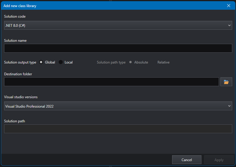Screen dimensions: 236x167
Task: Close the Add new class library dialog
Action: point(229,6)
